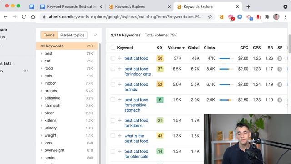The width and height of the screenshot is (291, 164).
Task: Click the blue circle extension icon
Action: click(x=240, y=17)
